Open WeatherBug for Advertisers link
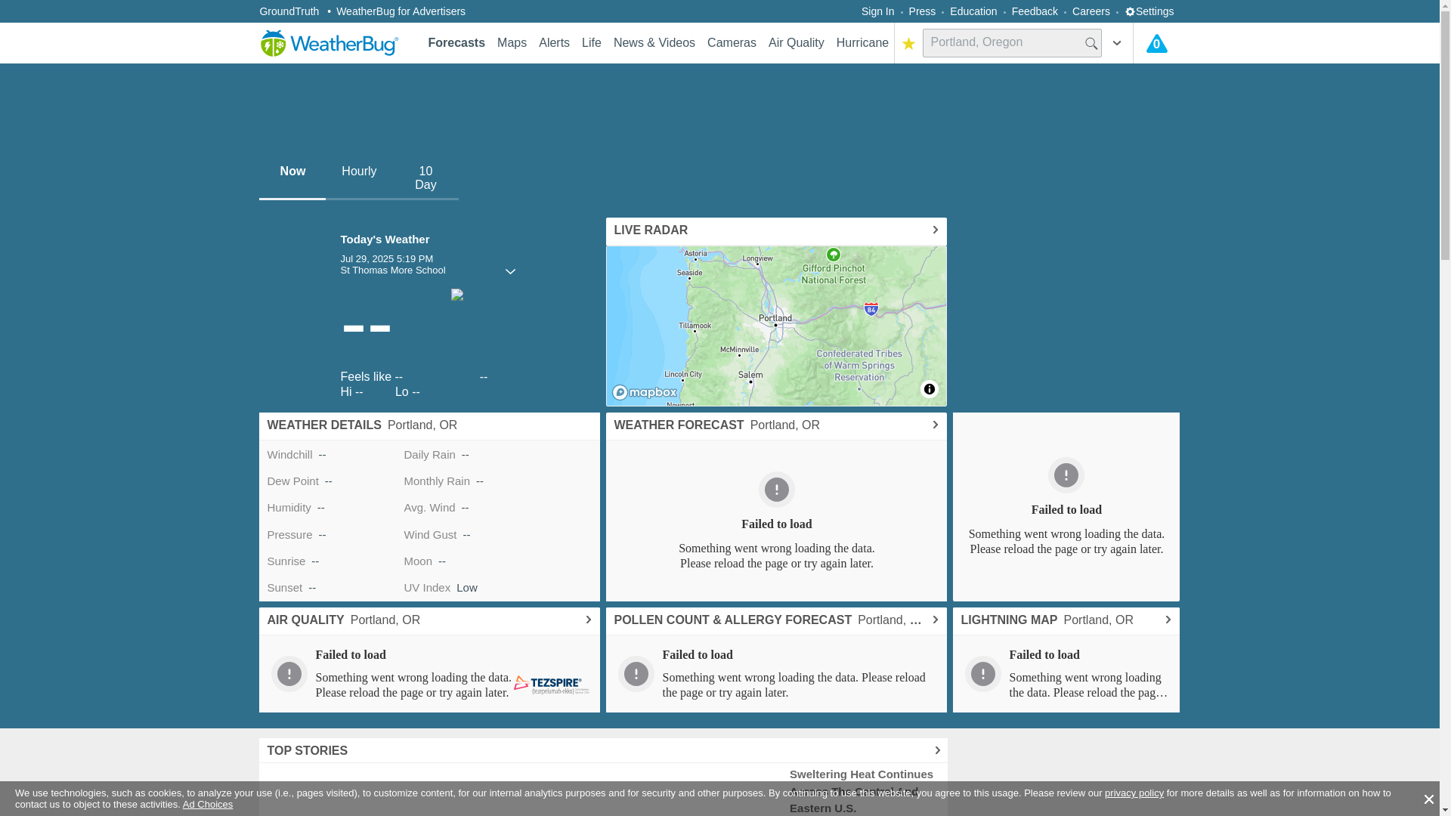Screen dimensions: 1451x816 pyautogui.click(x=401, y=11)
